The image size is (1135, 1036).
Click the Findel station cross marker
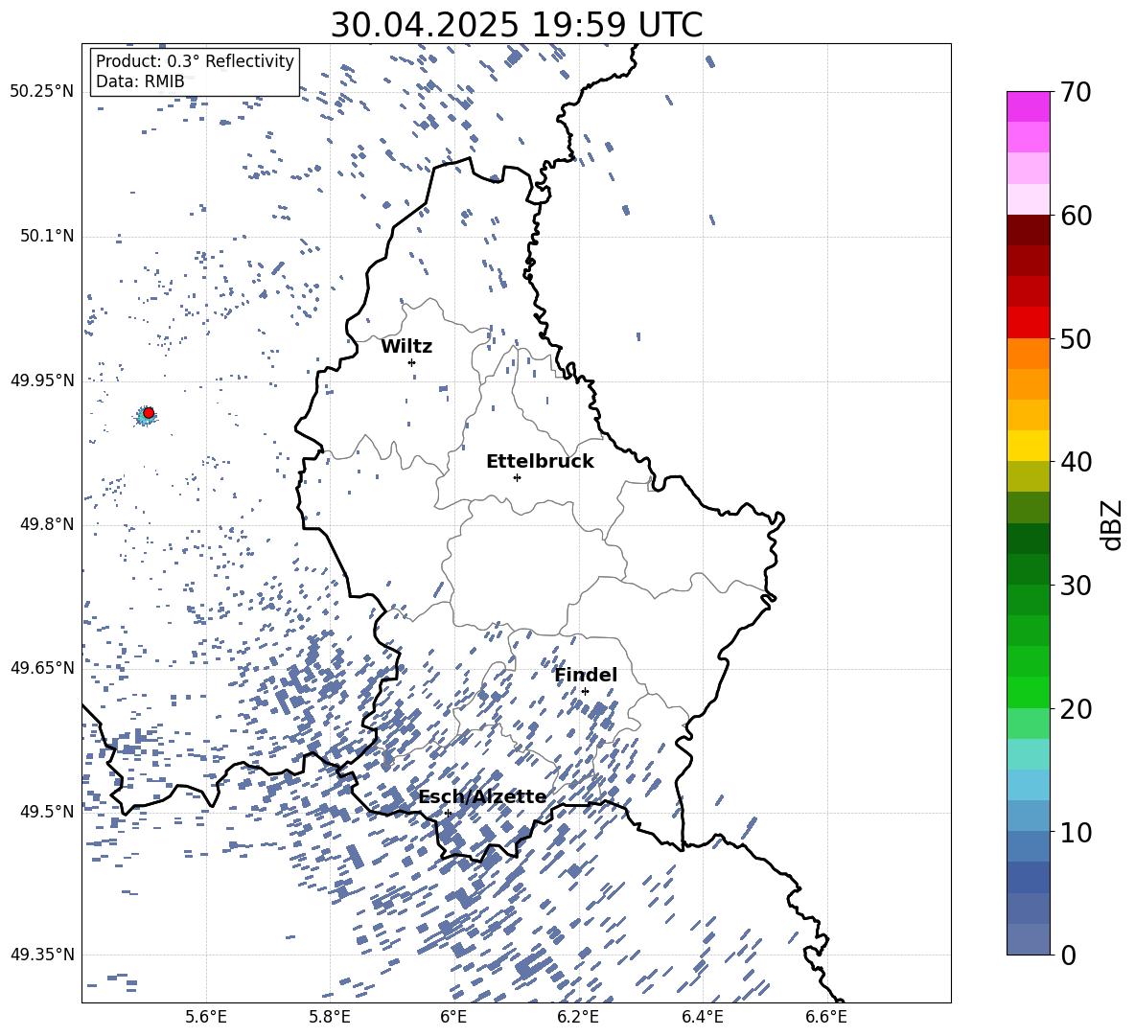click(585, 691)
